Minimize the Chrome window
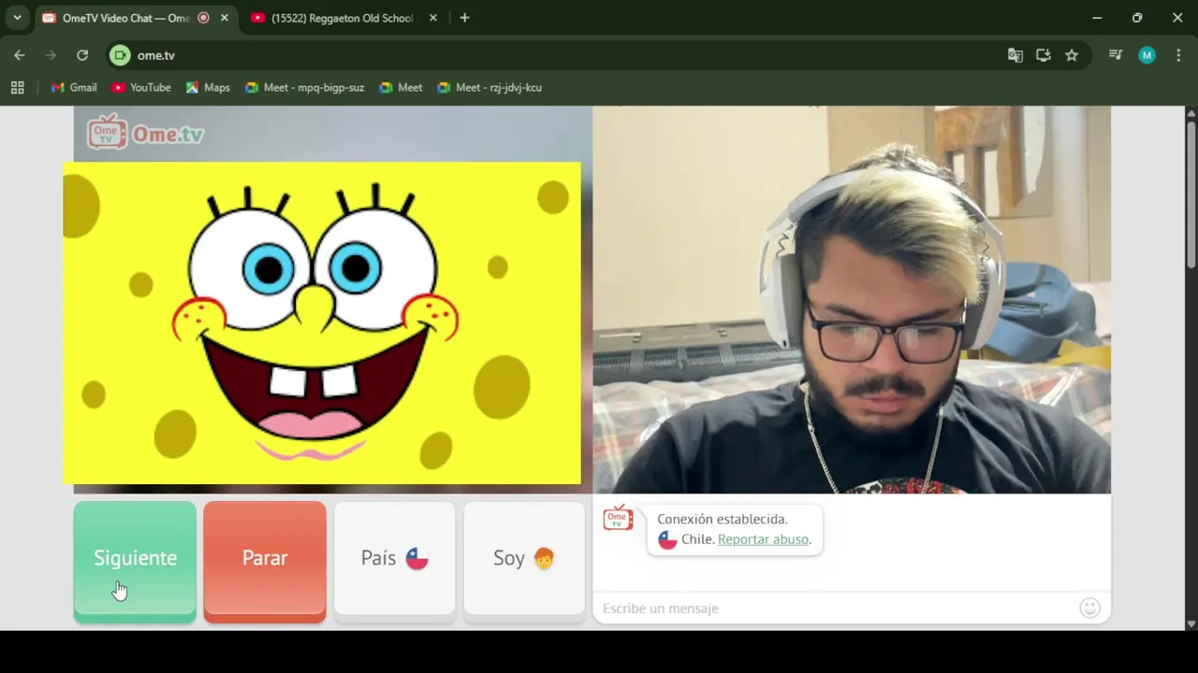This screenshot has width=1198, height=673. pos(1097,18)
